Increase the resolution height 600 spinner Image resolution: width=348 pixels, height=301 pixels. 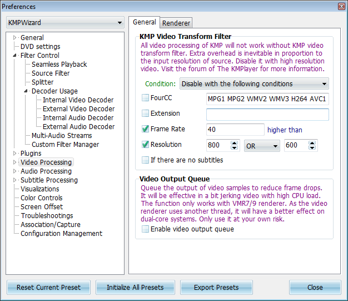pos(312,143)
